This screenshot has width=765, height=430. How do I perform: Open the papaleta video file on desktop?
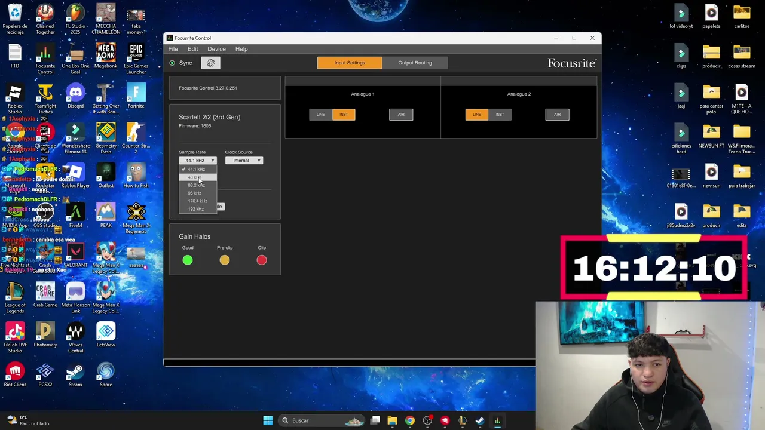pyautogui.click(x=711, y=17)
